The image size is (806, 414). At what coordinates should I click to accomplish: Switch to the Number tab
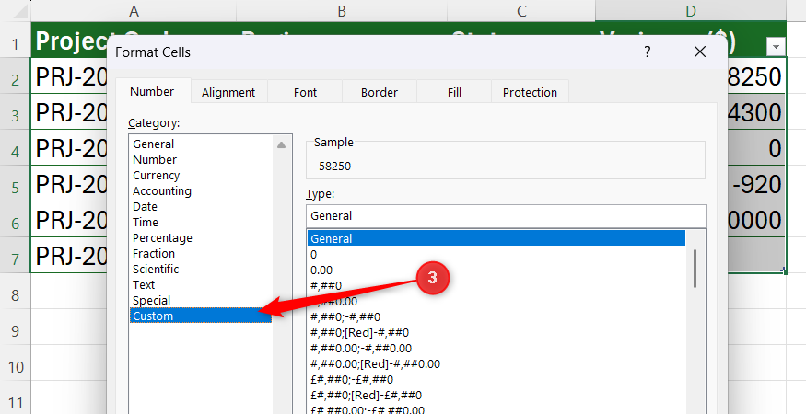[152, 91]
